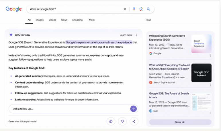The width and height of the screenshot is (221, 131).
Task: Click the Learn more link
Action: (x=126, y=35)
